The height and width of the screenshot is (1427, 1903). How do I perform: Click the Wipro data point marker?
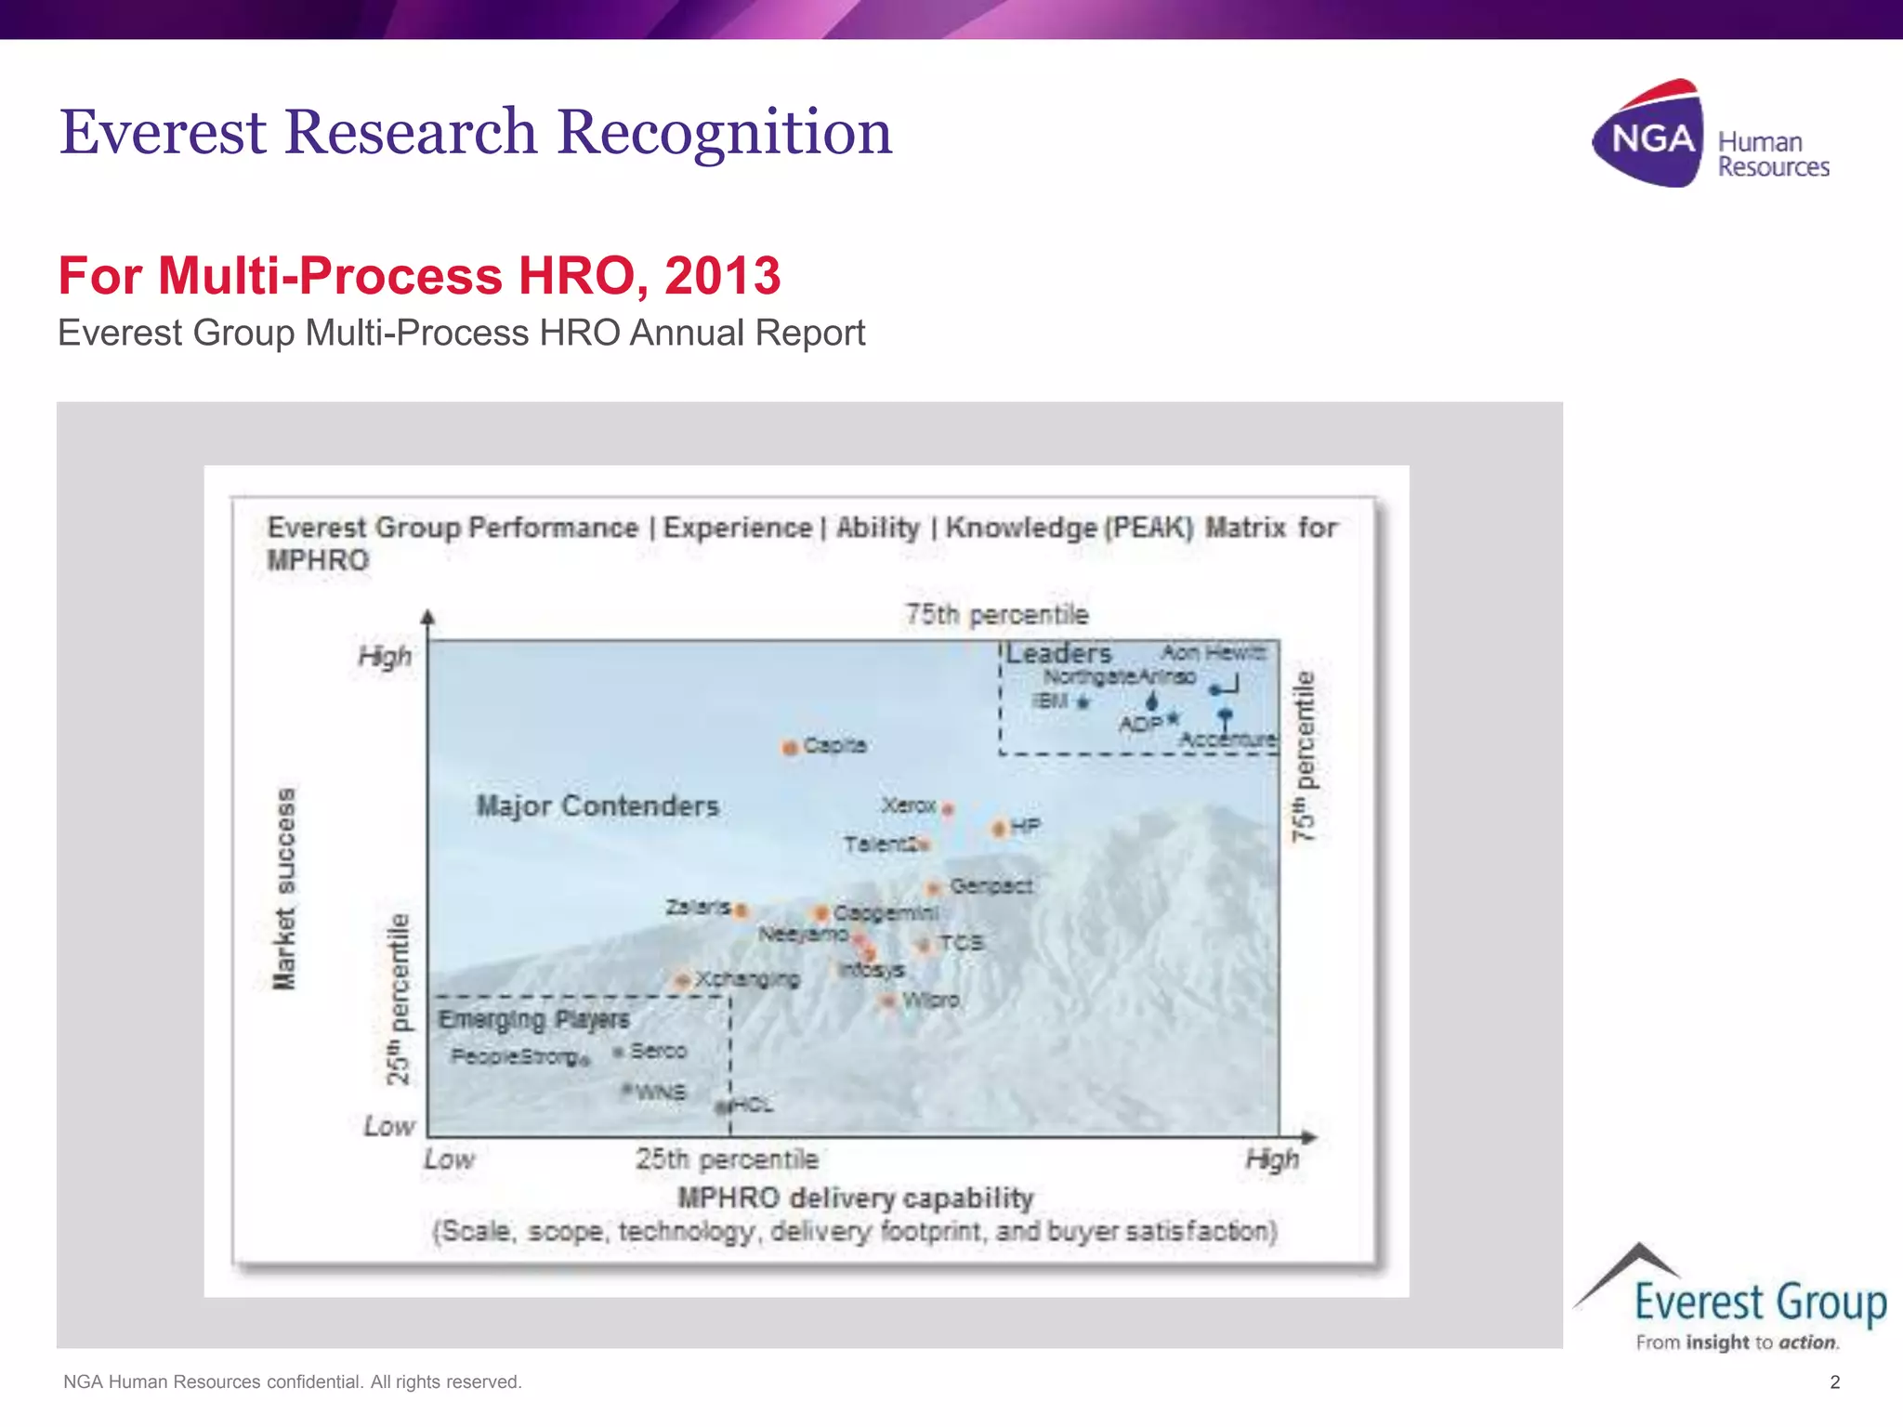tap(888, 1001)
